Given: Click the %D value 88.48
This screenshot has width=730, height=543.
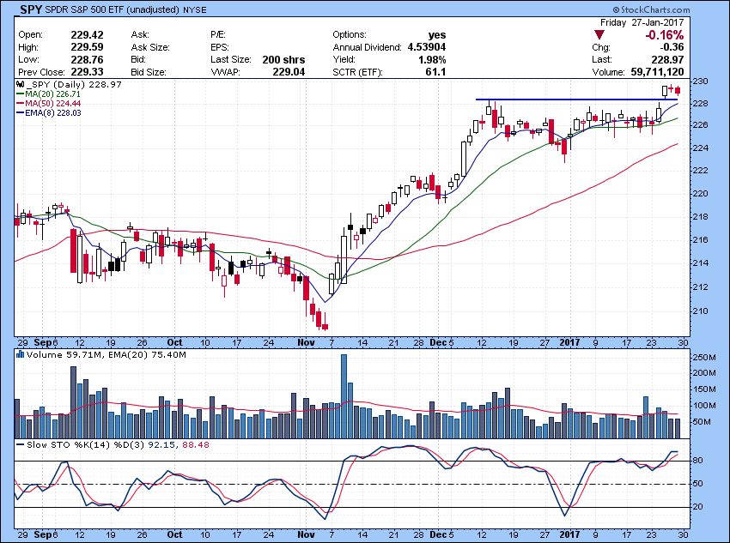Looking at the screenshot, I should click(x=196, y=444).
